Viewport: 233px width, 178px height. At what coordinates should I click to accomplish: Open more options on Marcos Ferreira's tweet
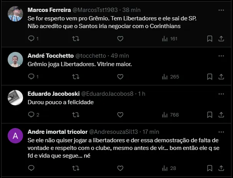[x=221, y=10]
